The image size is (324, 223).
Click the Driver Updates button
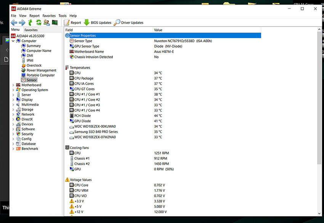128,22
